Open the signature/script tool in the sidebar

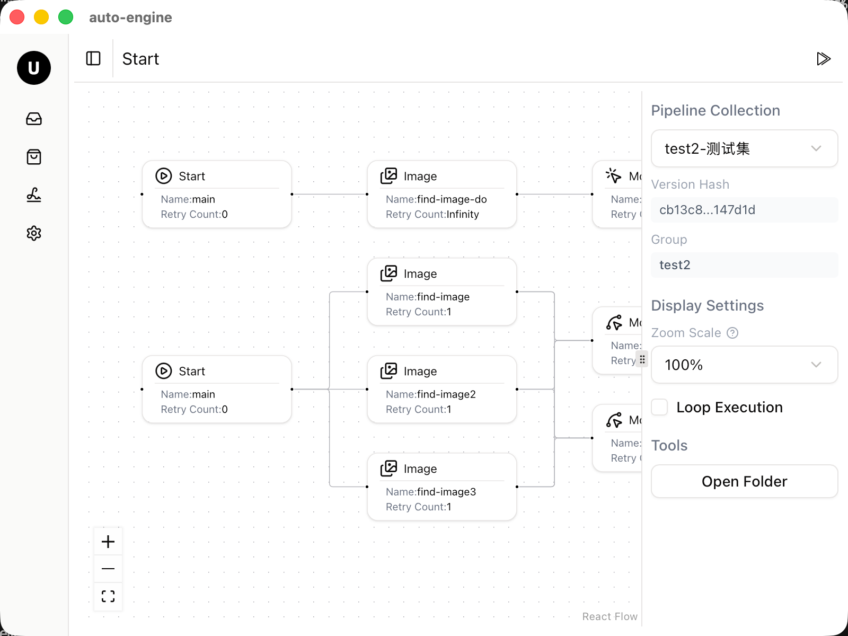tap(33, 195)
